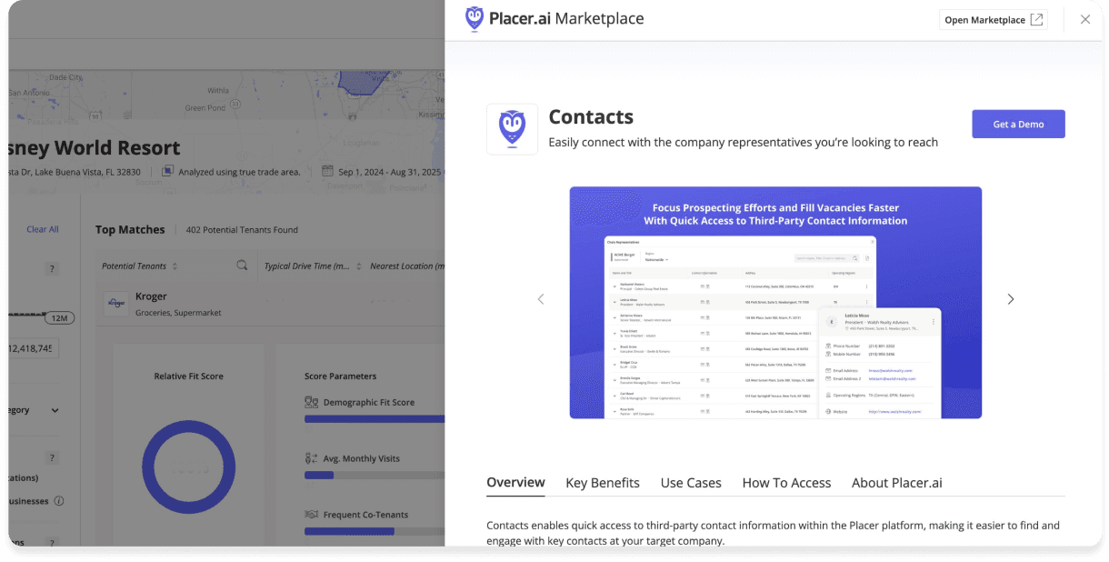Switch to the Key Benefits tab
Image resolution: width=1109 pixels, height=562 pixels.
[x=602, y=483]
